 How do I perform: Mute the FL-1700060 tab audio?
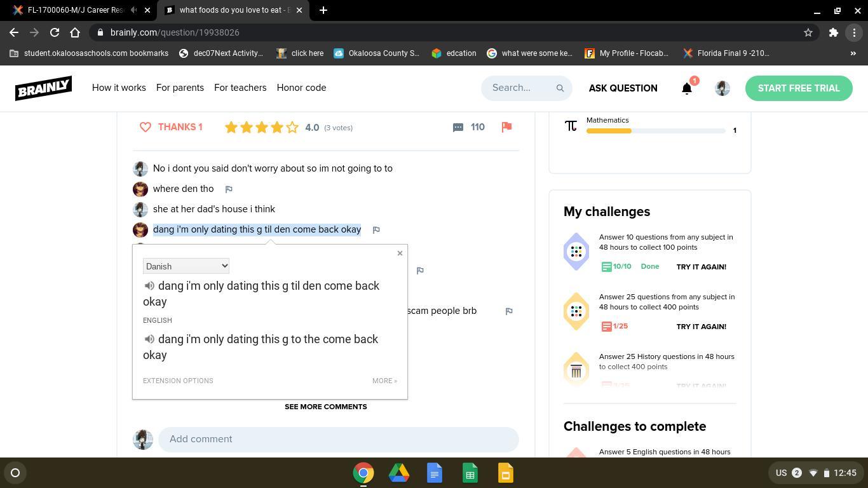[133, 10]
